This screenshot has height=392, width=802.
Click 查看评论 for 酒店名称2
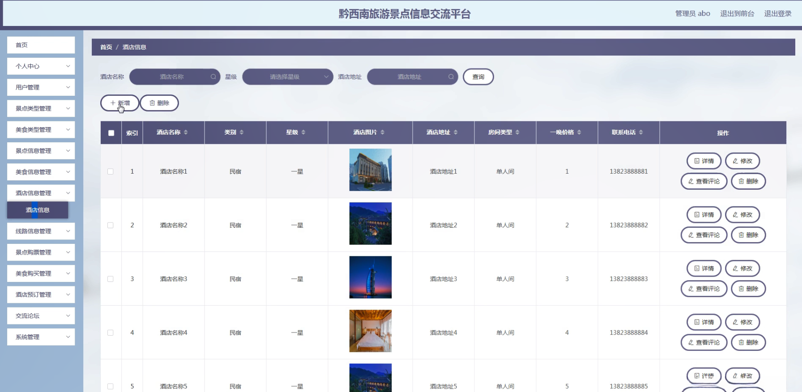[704, 235]
